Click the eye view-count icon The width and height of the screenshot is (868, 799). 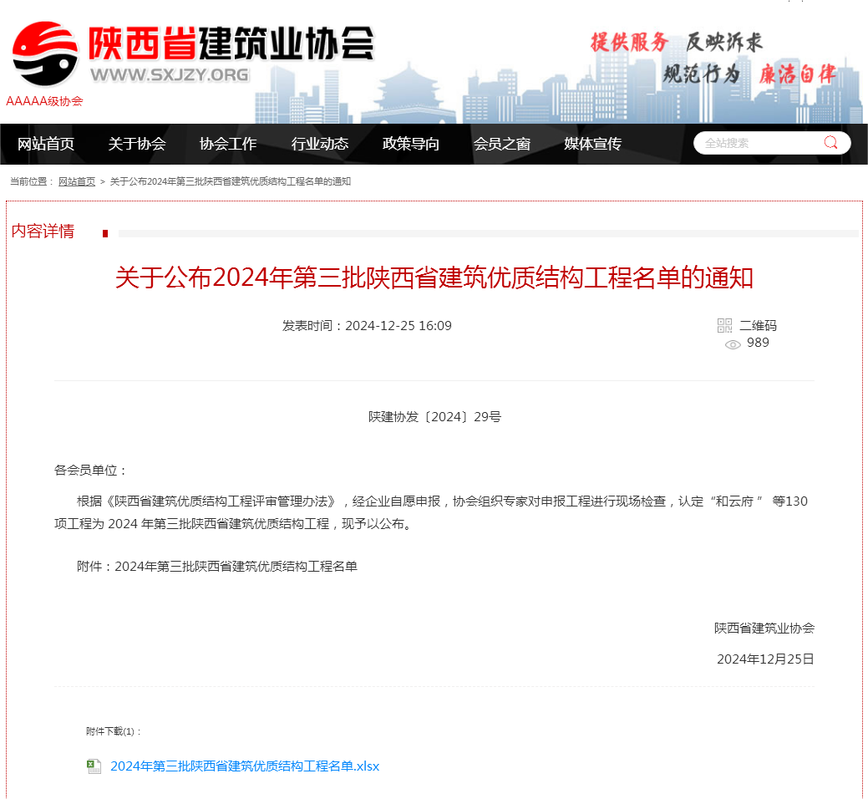coord(733,344)
